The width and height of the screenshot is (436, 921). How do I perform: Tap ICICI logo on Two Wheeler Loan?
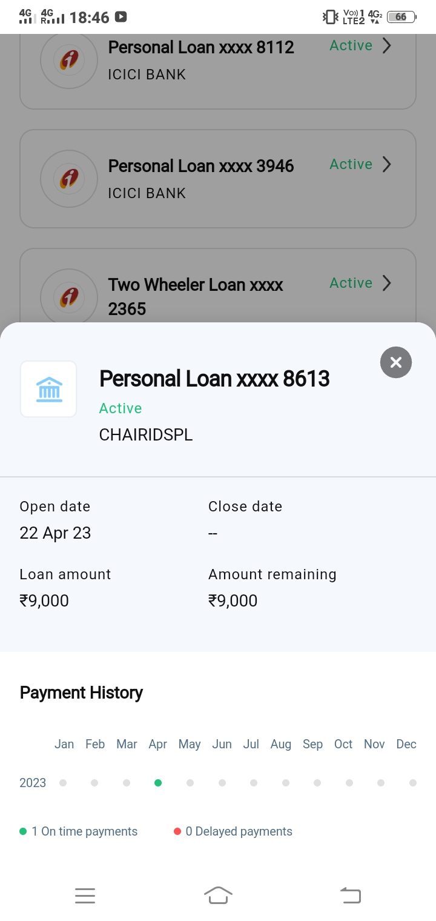(x=69, y=297)
